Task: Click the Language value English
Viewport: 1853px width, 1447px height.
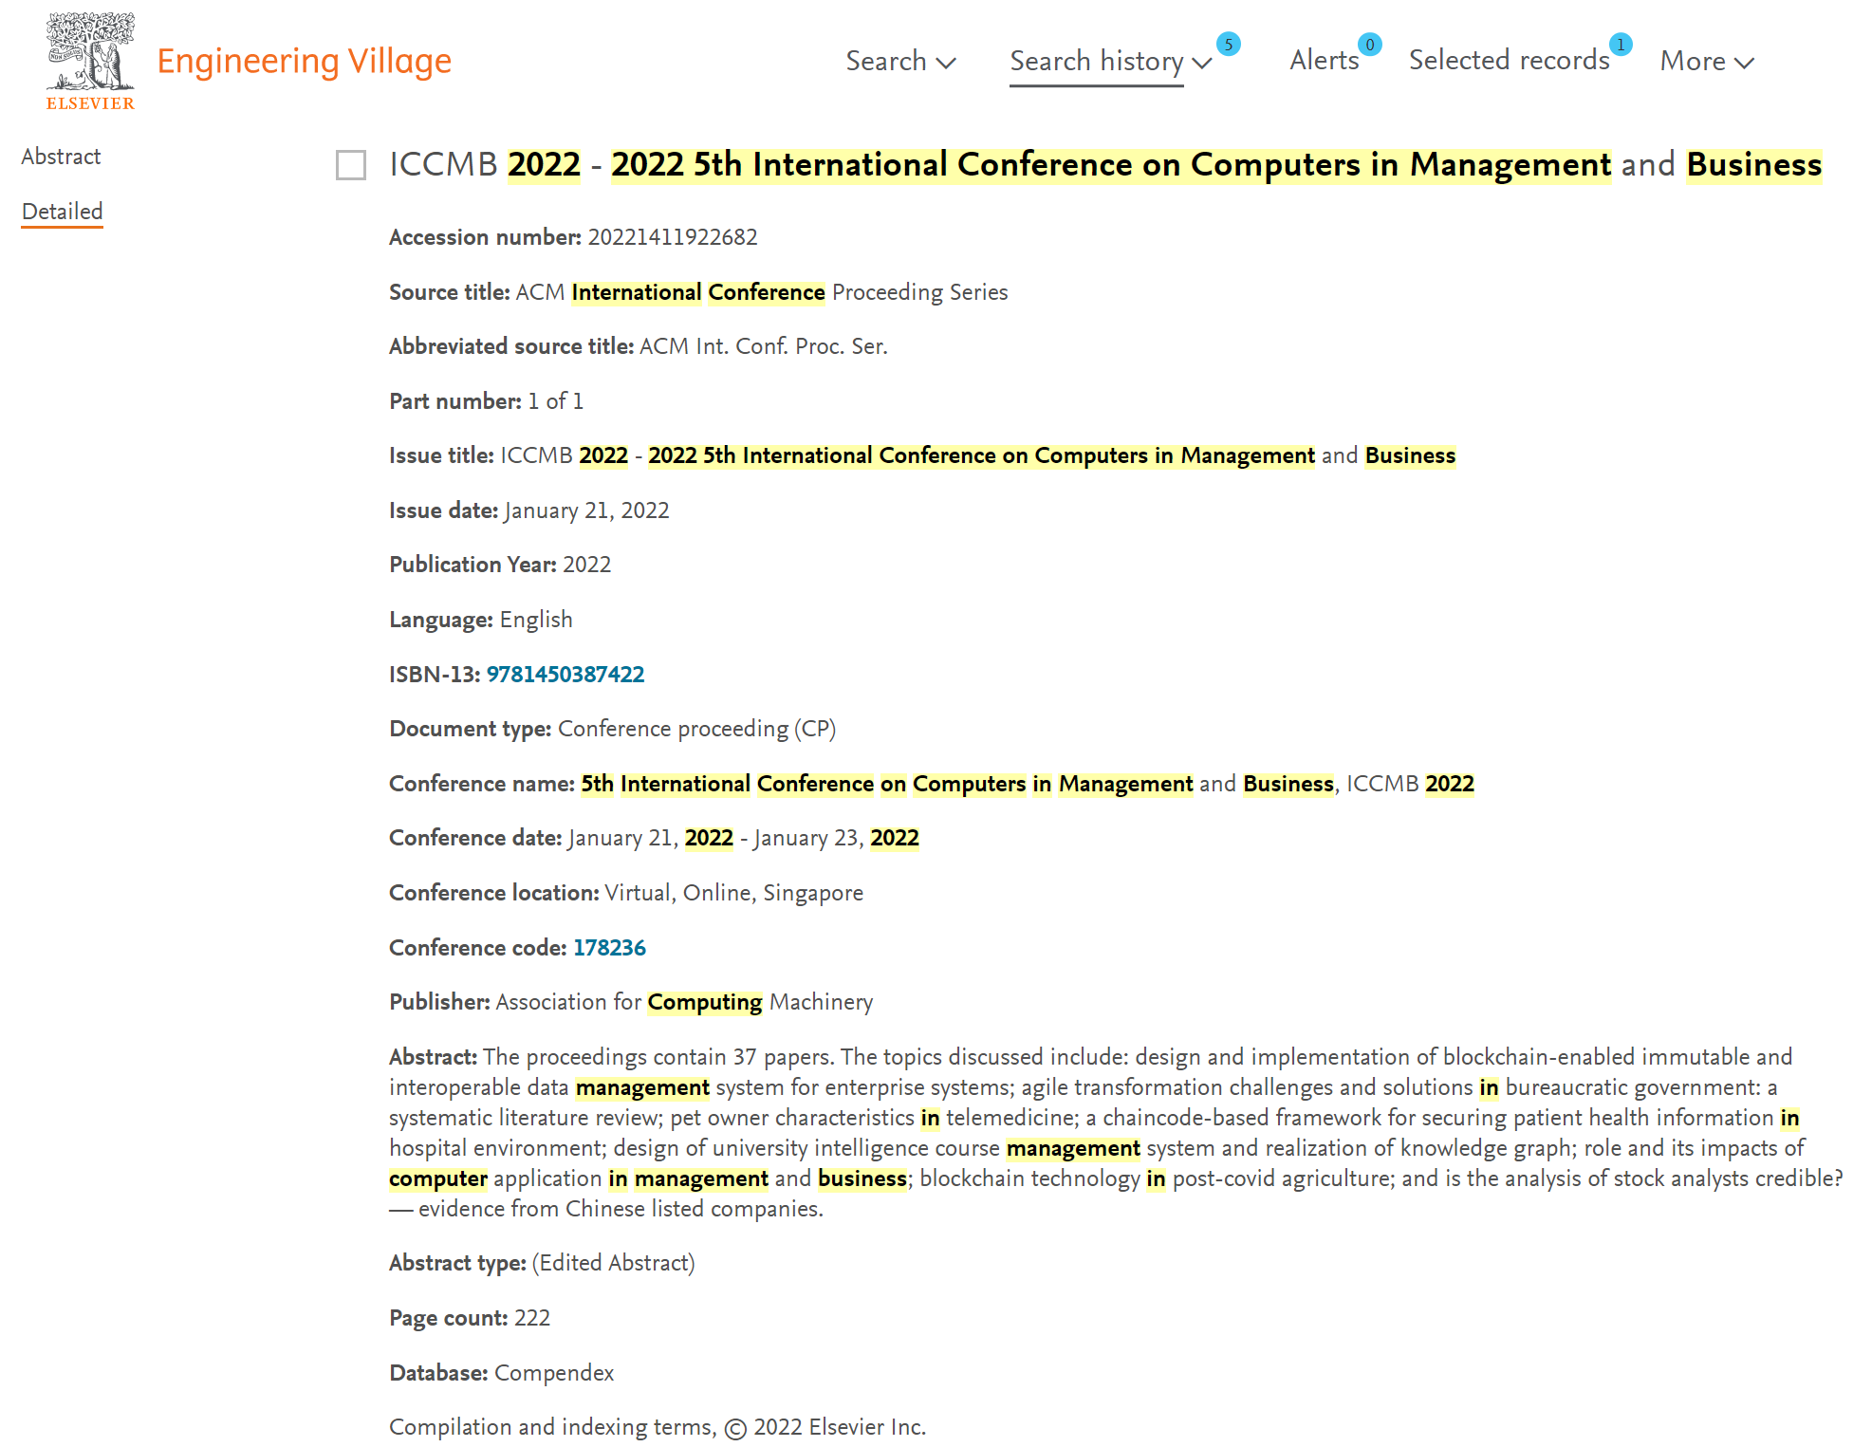Action: click(536, 620)
